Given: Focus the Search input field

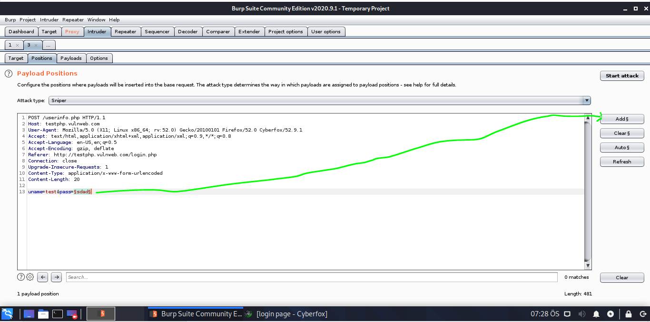Looking at the screenshot, I should [311, 277].
